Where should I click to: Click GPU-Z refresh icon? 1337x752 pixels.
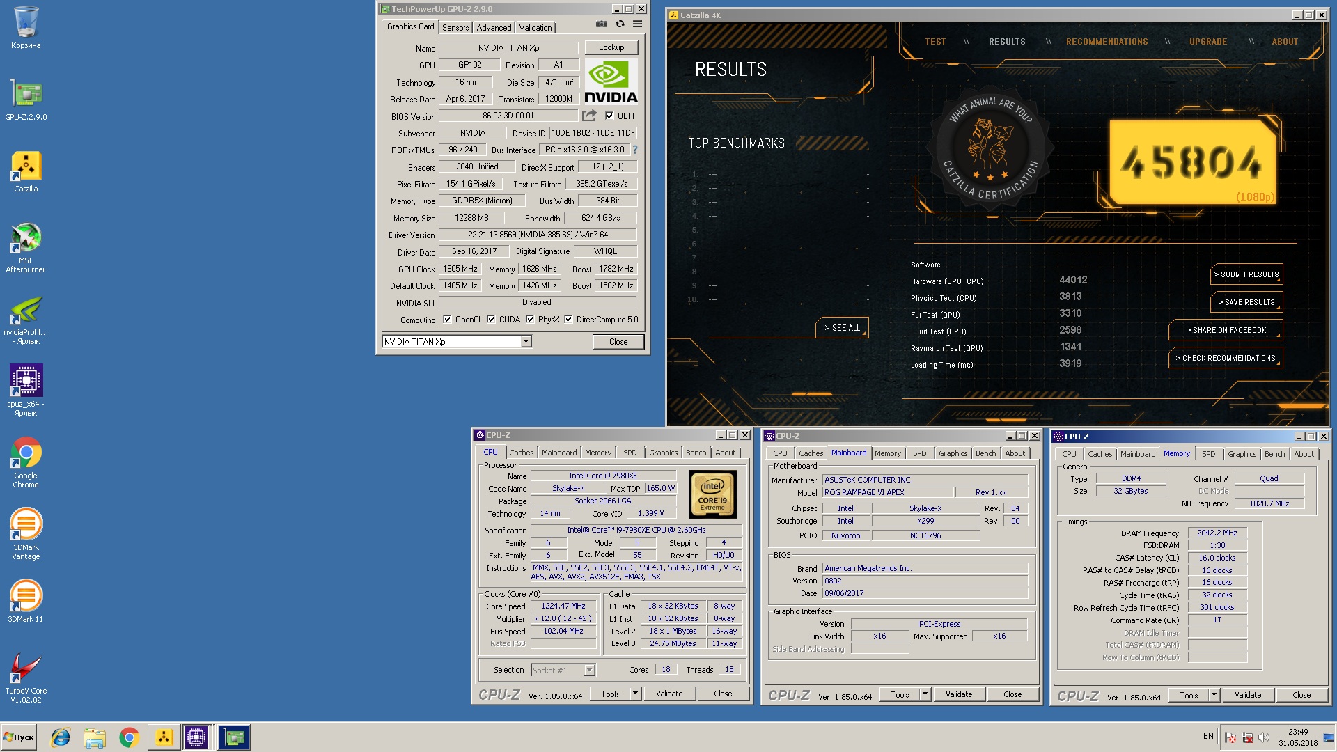click(x=620, y=24)
